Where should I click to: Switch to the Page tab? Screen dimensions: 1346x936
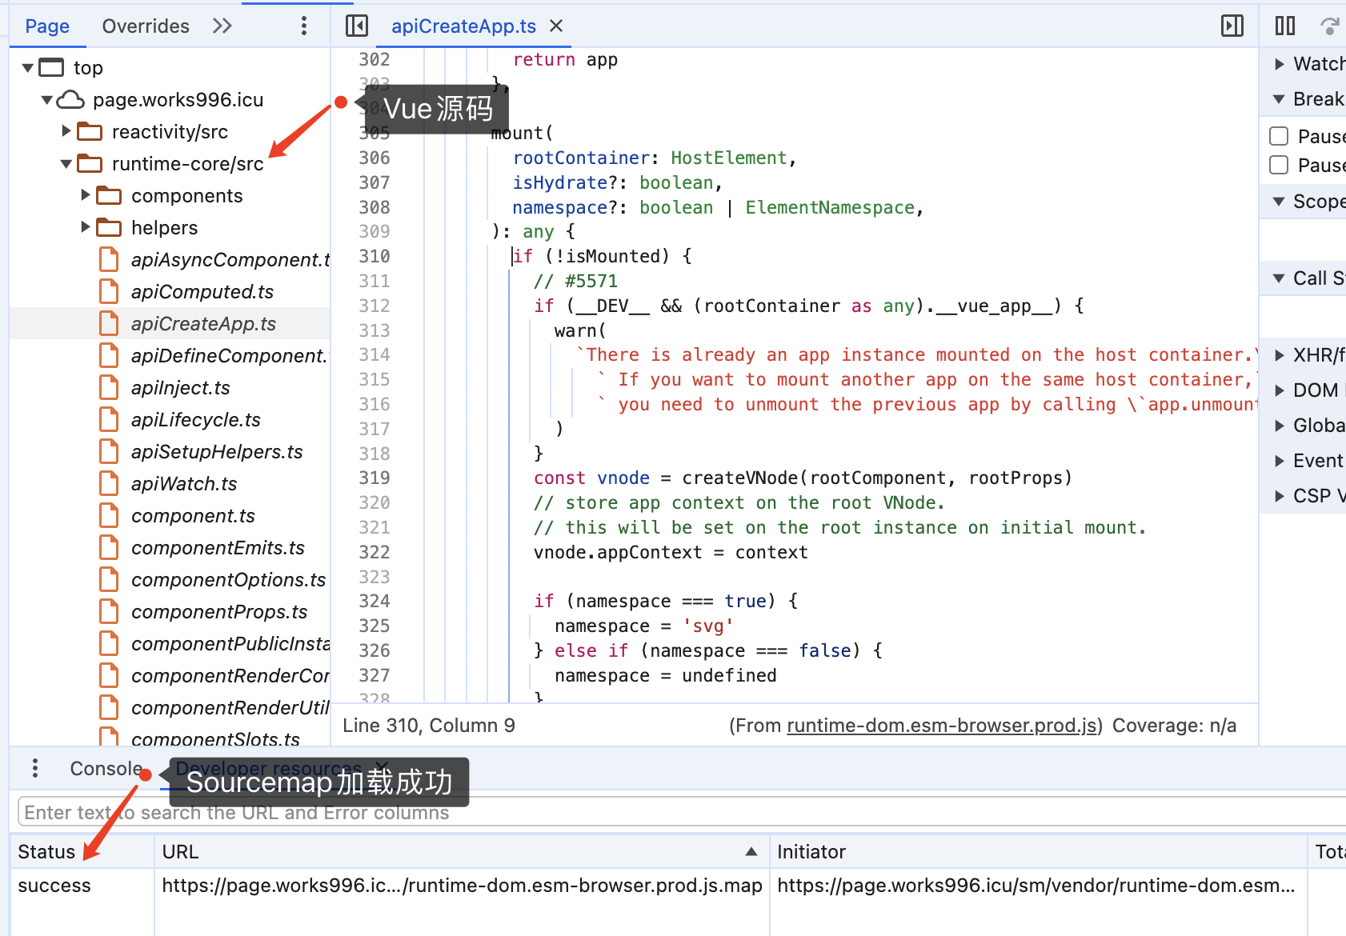[47, 26]
